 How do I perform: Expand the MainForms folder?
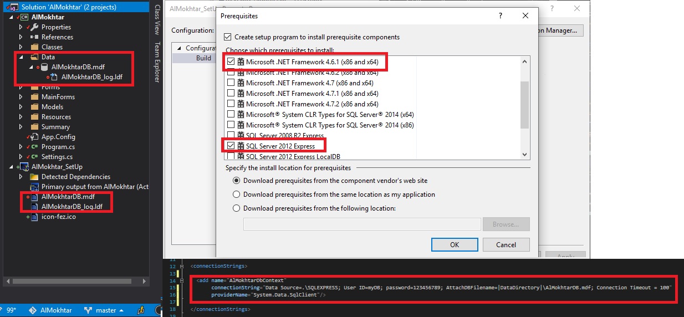(x=21, y=97)
